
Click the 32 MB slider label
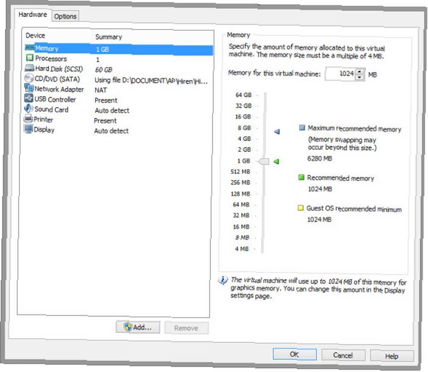coord(241,215)
